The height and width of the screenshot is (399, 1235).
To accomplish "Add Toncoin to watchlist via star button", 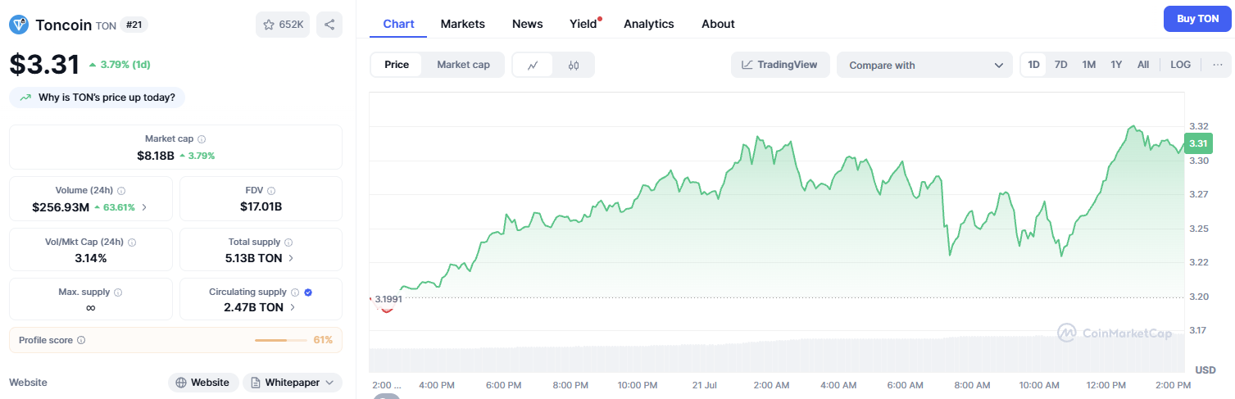I will click(283, 25).
